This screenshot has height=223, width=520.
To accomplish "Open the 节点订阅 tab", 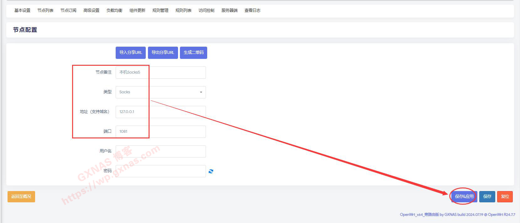I will [x=68, y=10].
